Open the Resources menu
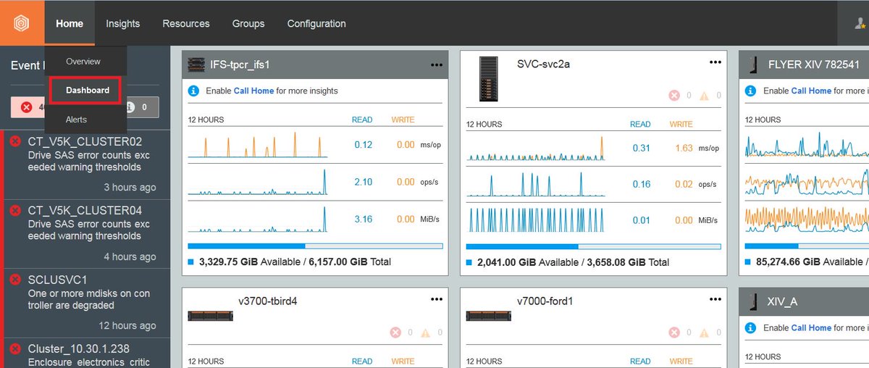Viewport: 869px width, 368px height. 186,23
